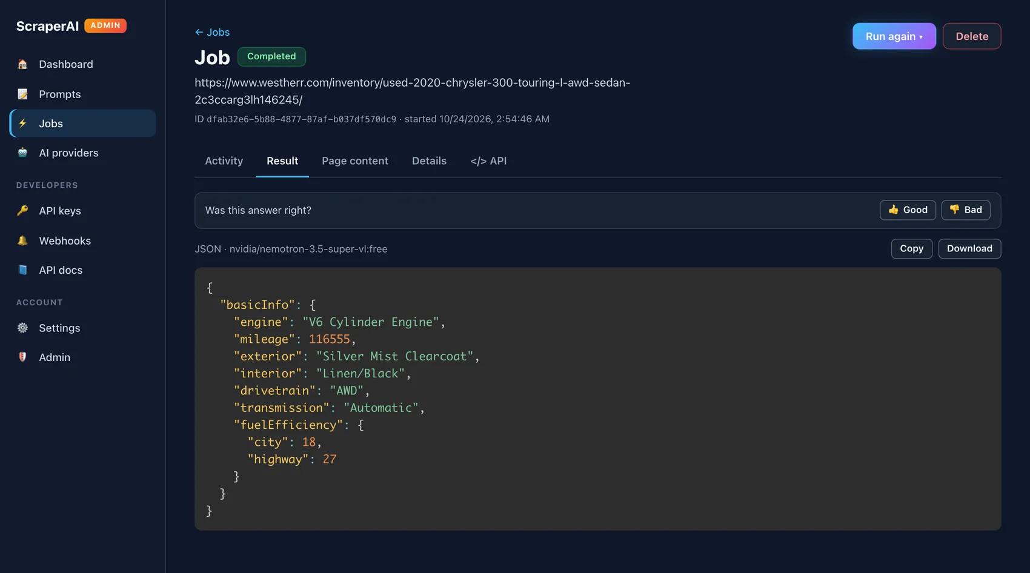The image size is (1030, 573).
Task: Click the thumbs-up icon on Good
Action: coord(893,210)
